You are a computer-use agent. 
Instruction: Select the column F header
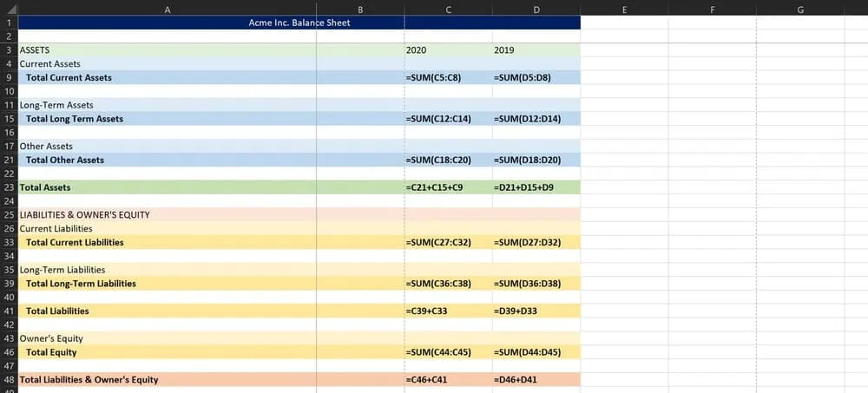pos(712,9)
